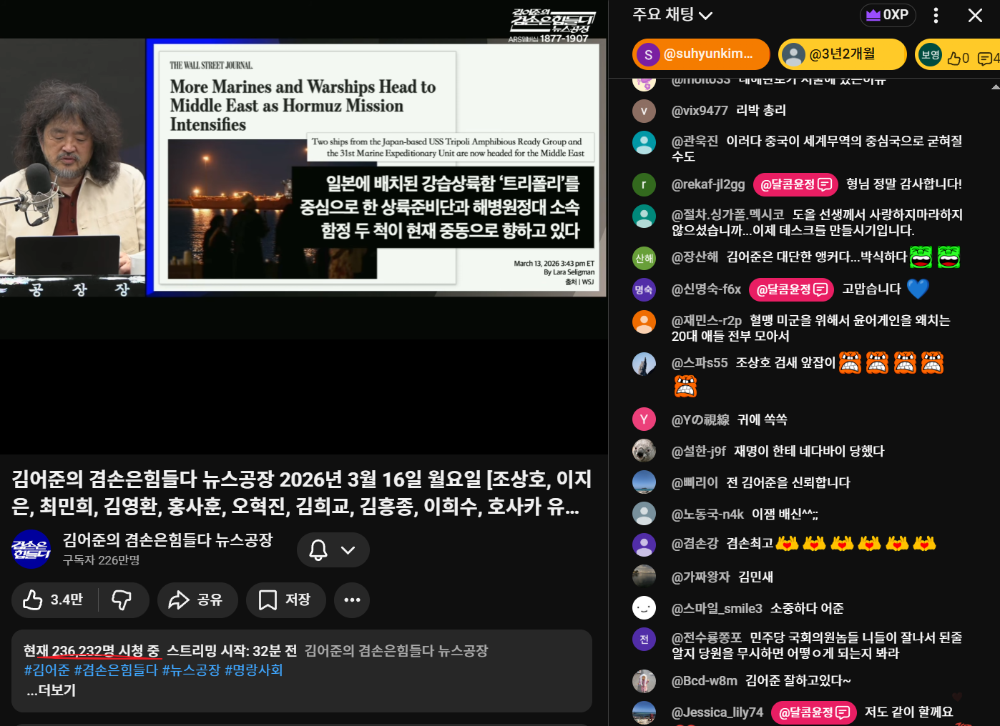The image size is (1000, 726).
Task: Click the #뉴스공장 hashtag
Action: click(x=191, y=670)
